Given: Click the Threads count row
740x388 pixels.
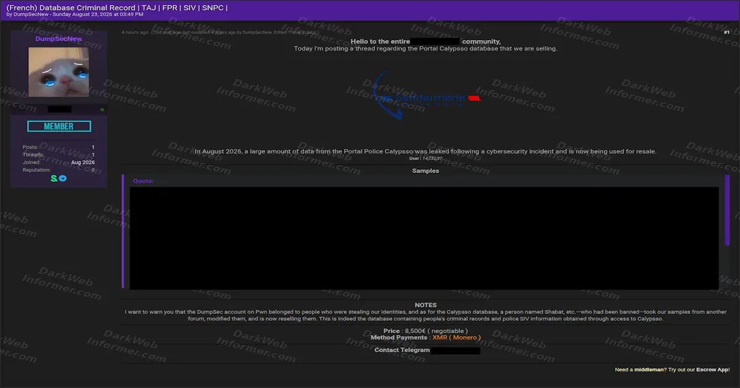Looking at the screenshot, I should [x=59, y=155].
